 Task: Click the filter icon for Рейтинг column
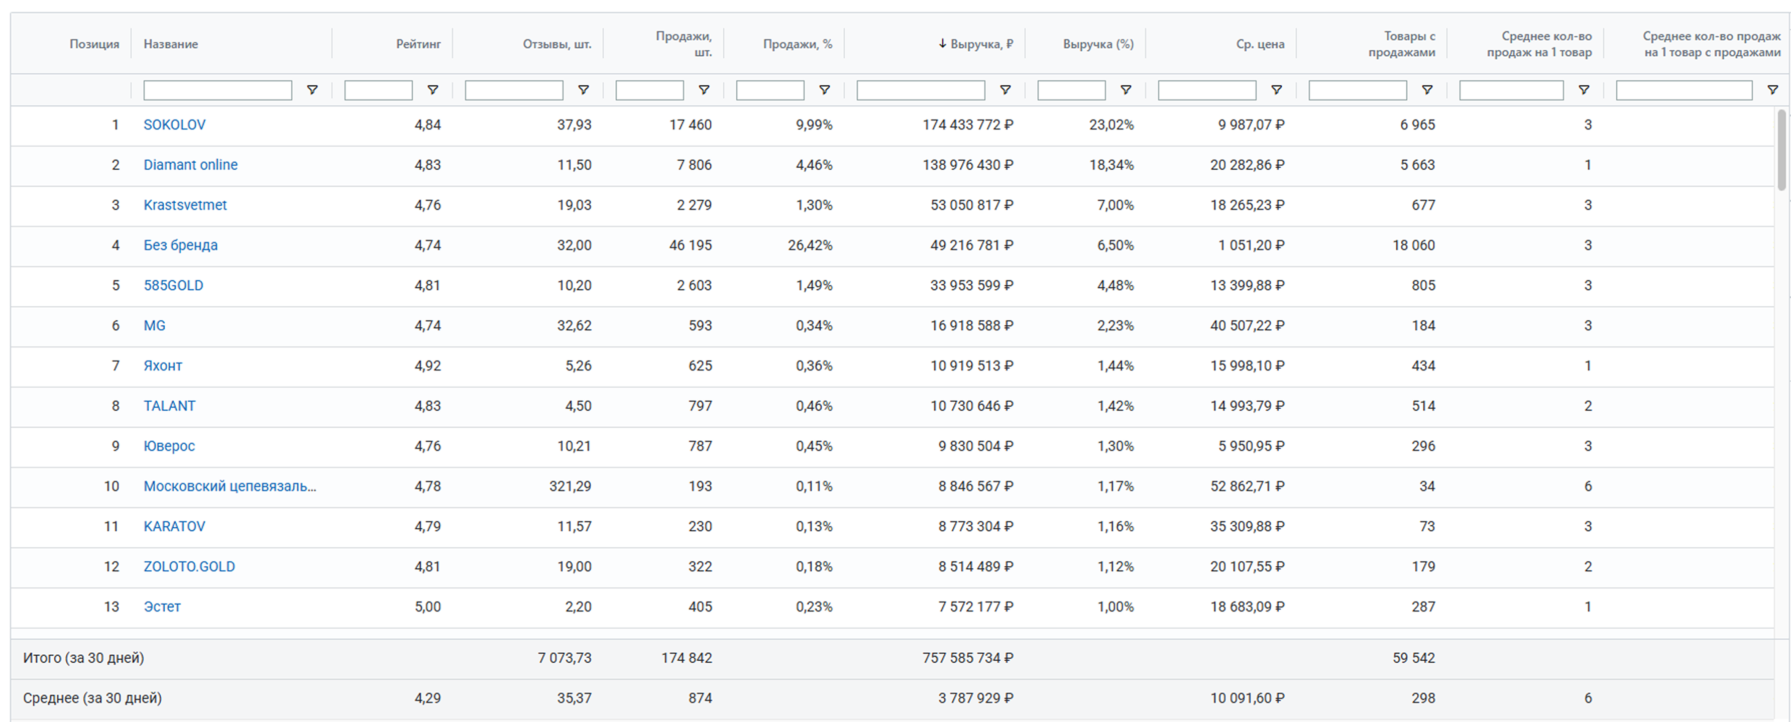pyautogui.click(x=432, y=90)
